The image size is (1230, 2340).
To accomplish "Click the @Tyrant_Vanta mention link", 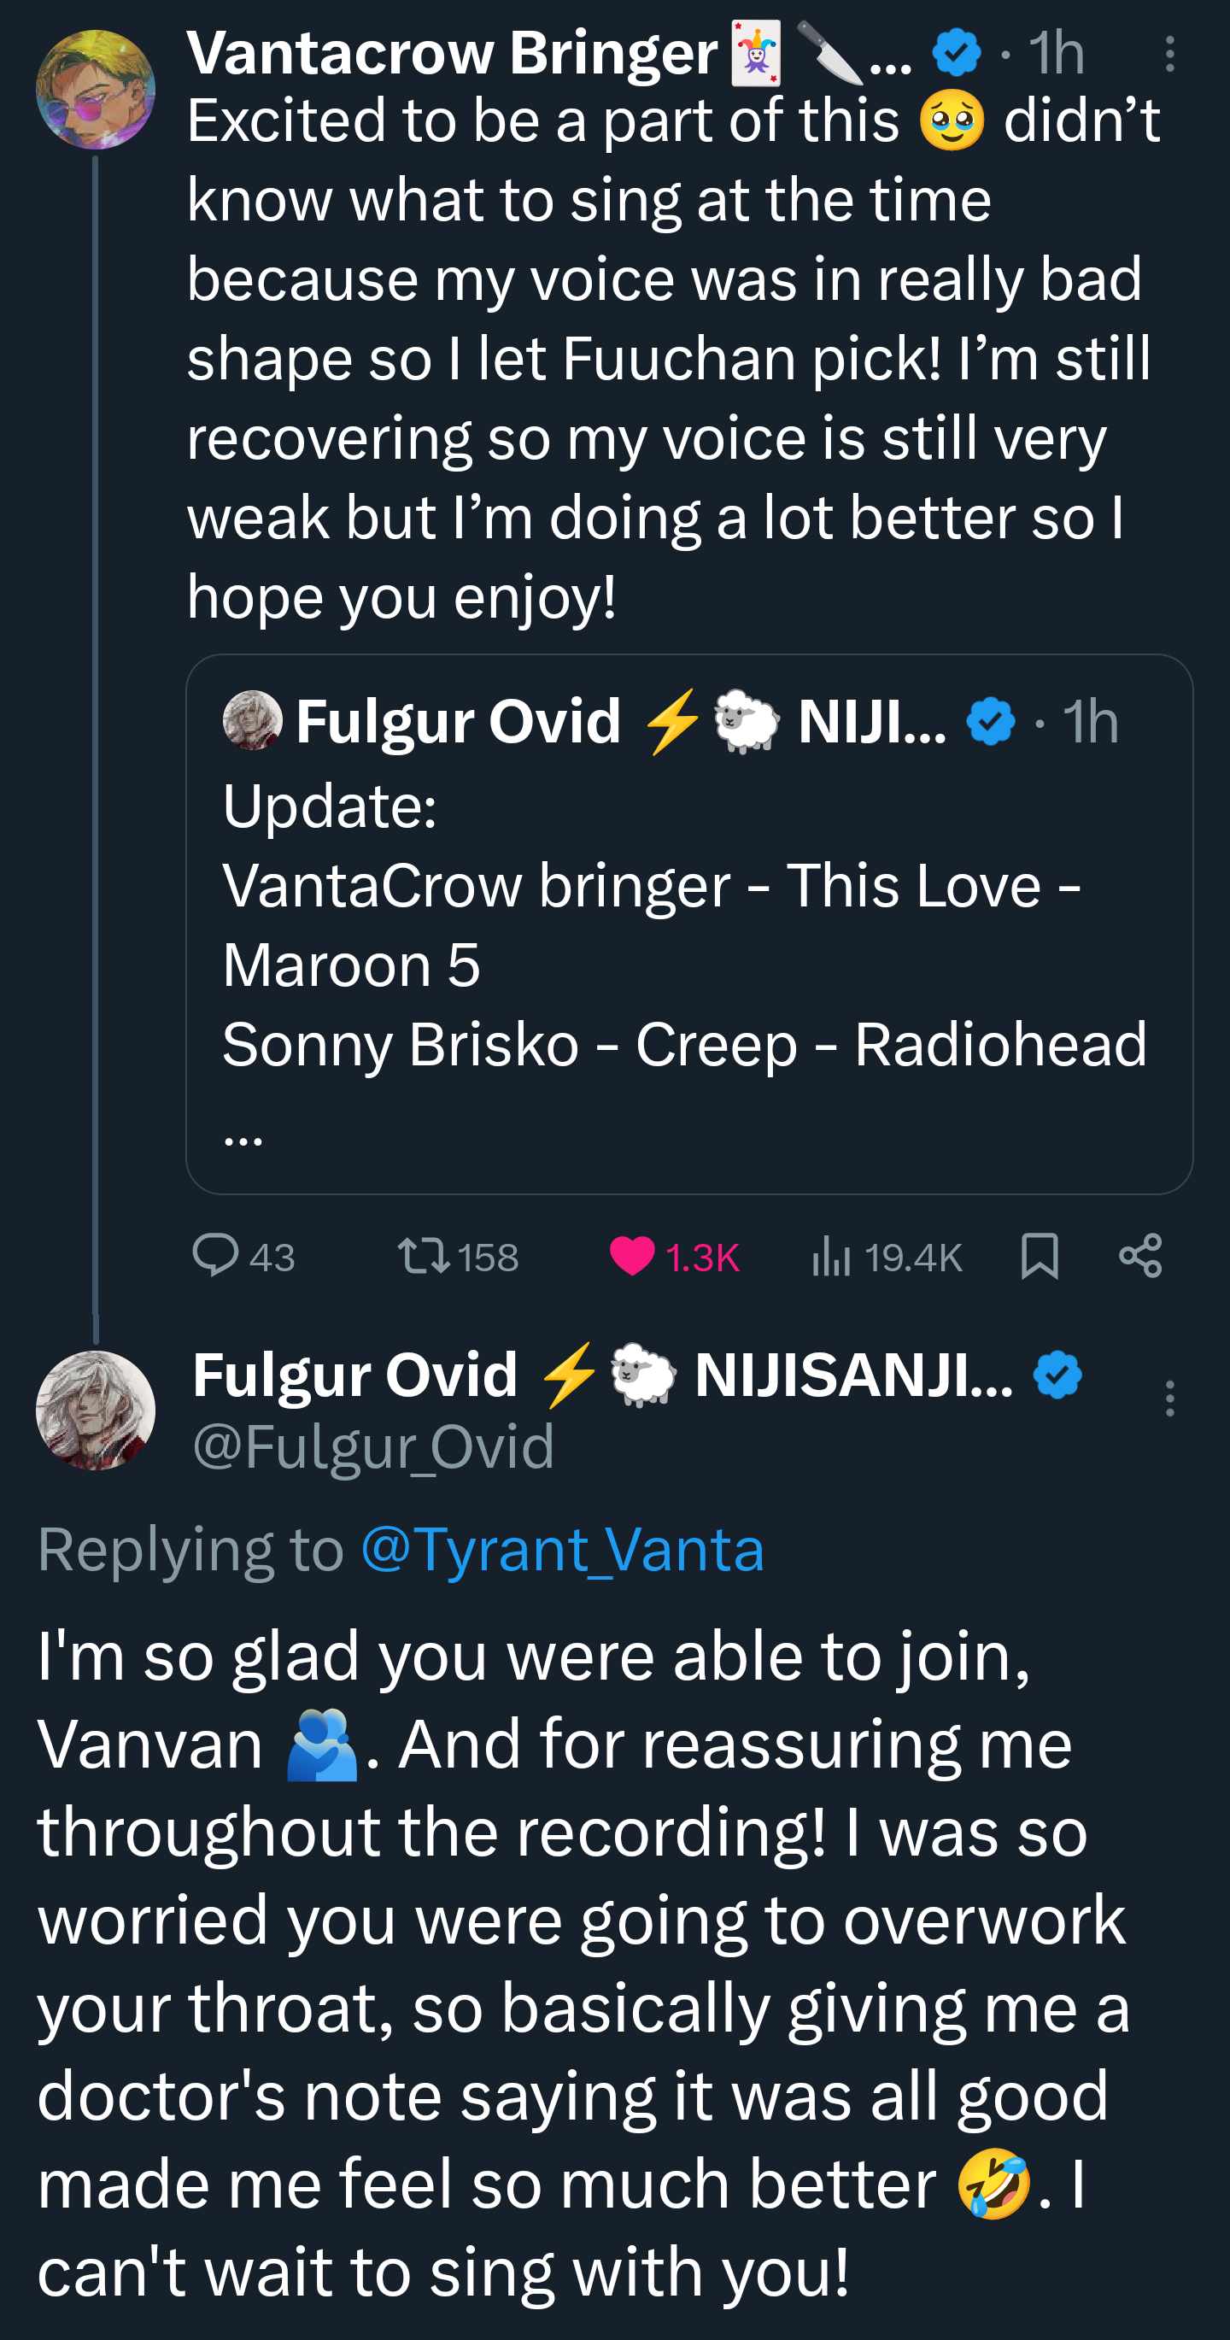I will pos(562,1550).
